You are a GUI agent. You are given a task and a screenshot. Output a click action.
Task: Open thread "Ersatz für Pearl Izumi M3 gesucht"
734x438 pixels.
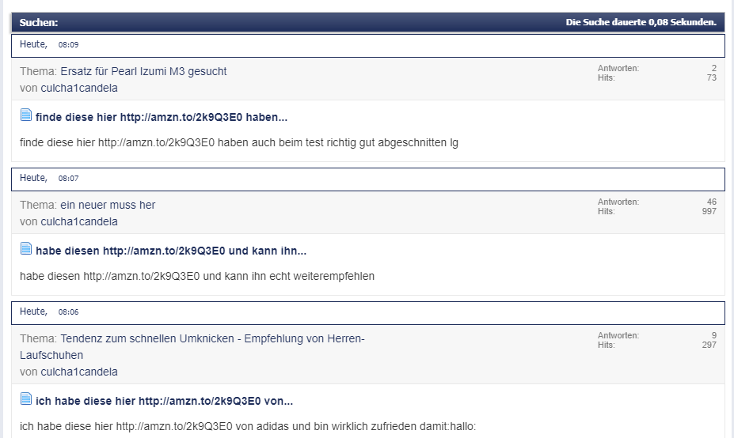point(143,71)
